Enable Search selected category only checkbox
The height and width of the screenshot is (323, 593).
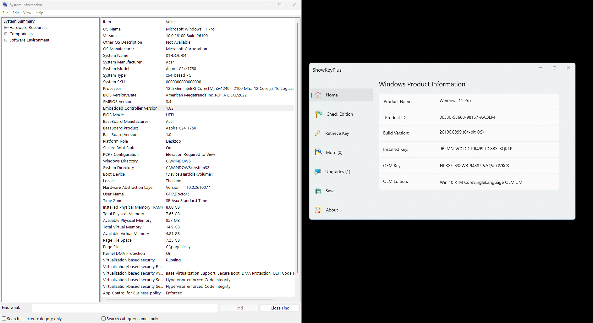tap(4, 319)
